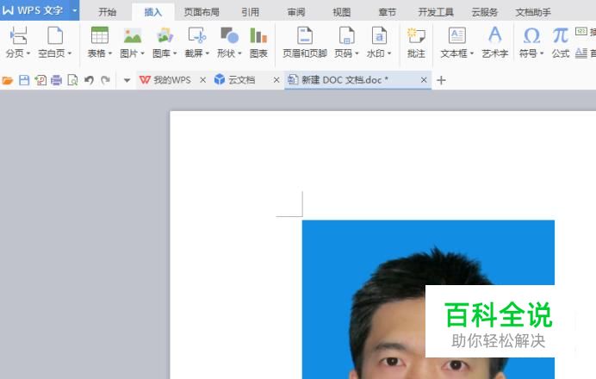This screenshot has height=379, width=596.
Task: Expand the 文本框 dropdown arrow
Action: (472, 53)
